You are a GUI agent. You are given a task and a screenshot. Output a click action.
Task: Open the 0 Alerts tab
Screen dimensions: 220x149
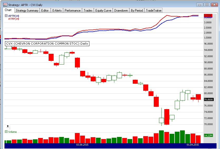pos(57,10)
